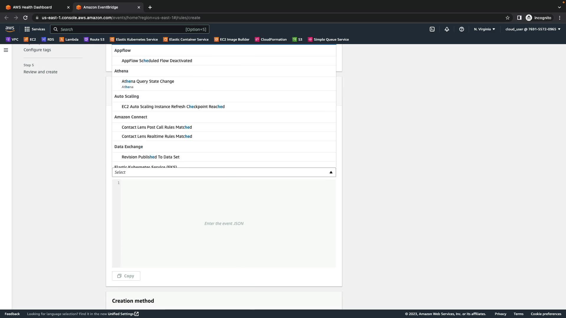Open the Services grid menu
The image size is (566, 318).
35,29
